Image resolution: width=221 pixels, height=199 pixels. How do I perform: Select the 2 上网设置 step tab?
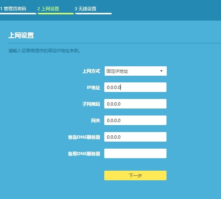[48, 8]
